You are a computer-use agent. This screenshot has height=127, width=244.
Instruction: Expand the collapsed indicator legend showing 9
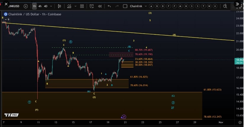point(7,19)
